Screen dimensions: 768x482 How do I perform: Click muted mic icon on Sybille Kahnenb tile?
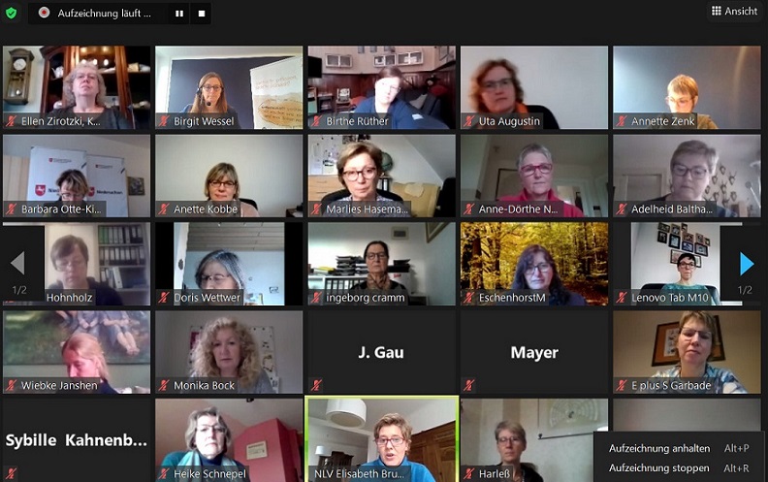pyautogui.click(x=11, y=473)
